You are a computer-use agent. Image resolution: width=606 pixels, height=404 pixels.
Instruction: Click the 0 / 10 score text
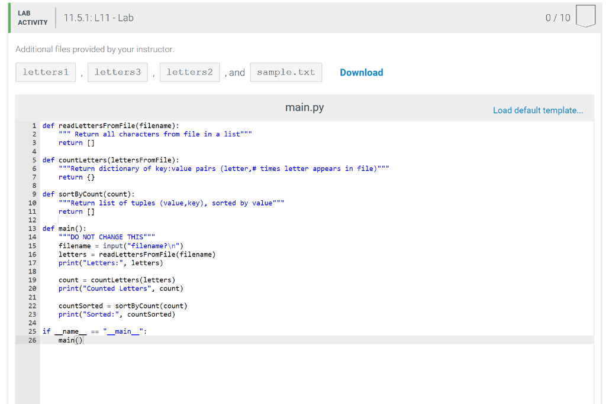pyautogui.click(x=557, y=18)
